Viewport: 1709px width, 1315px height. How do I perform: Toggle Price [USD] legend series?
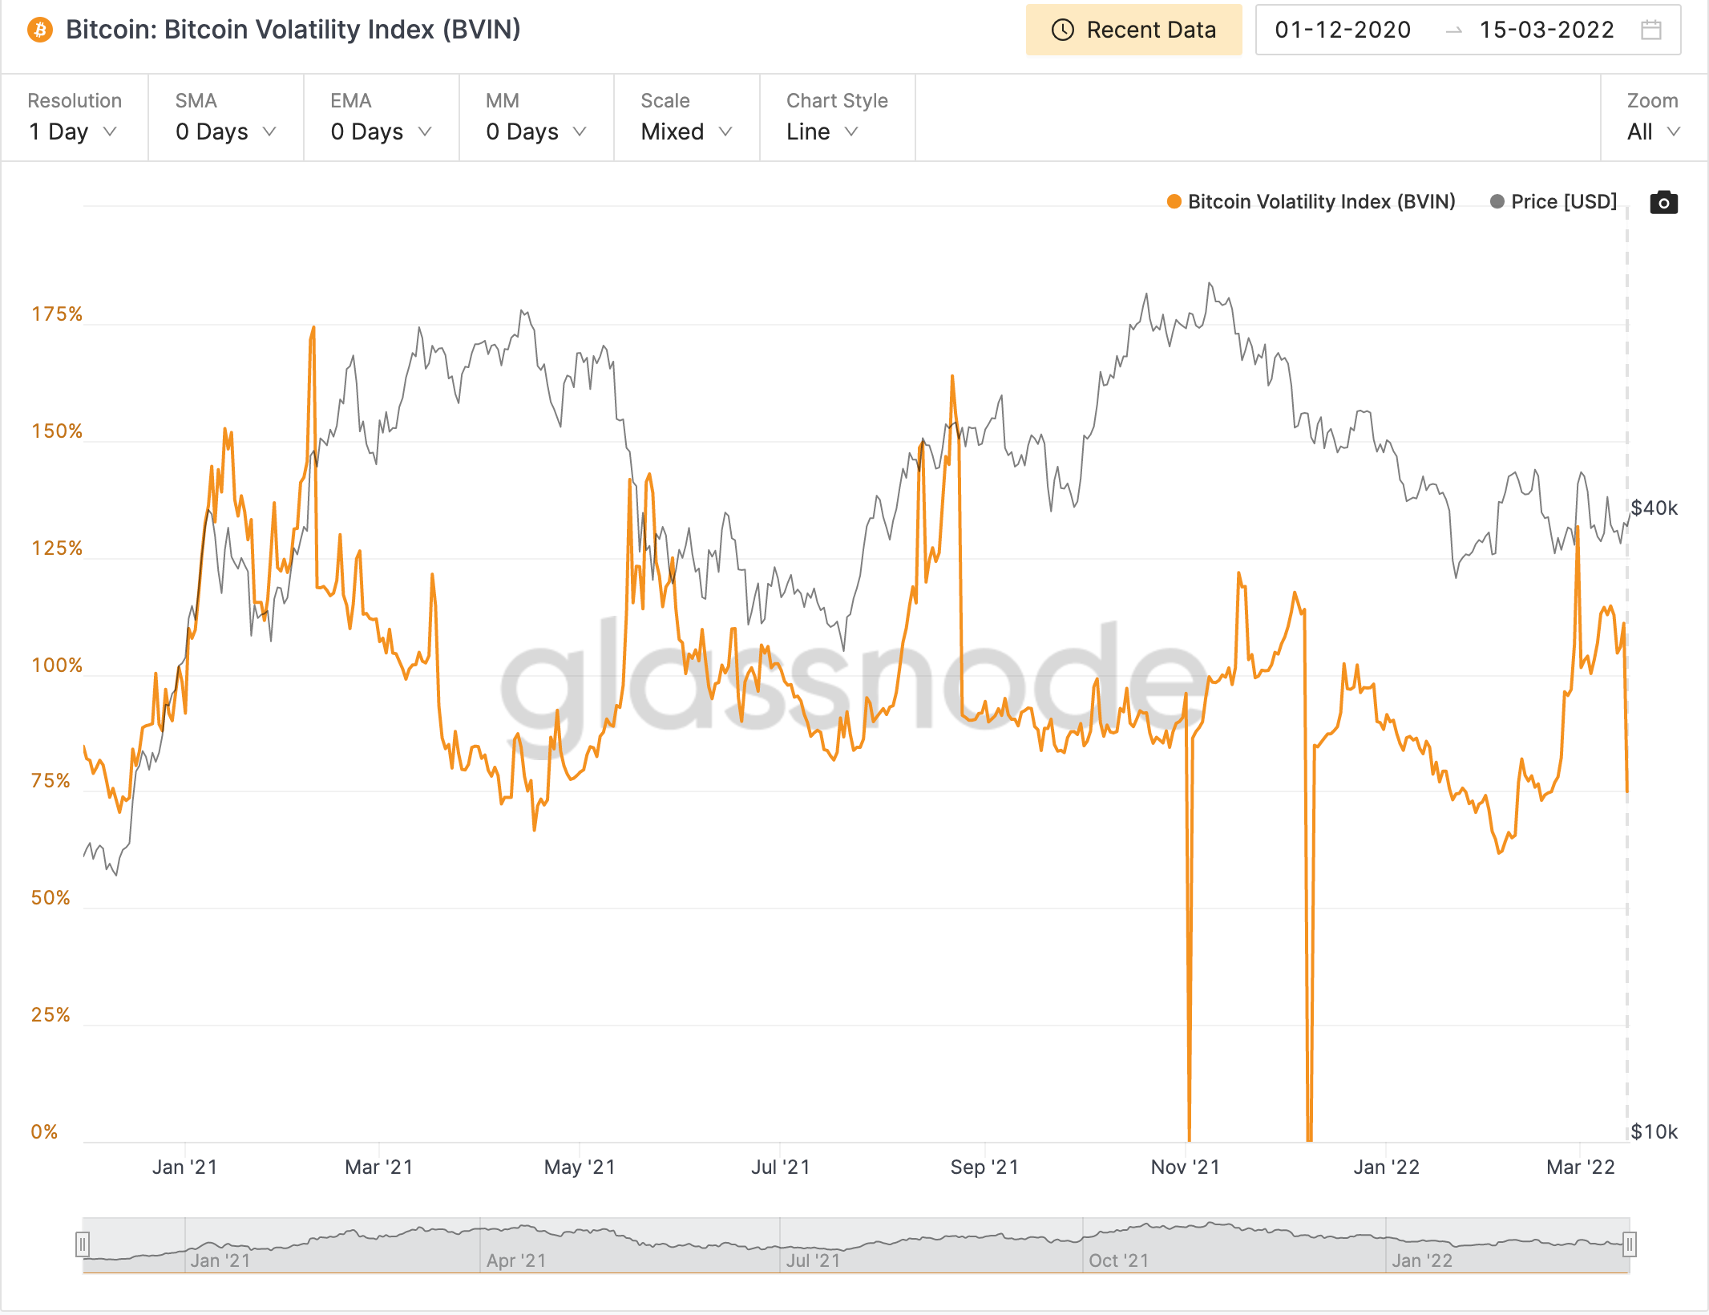click(x=1553, y=202)
